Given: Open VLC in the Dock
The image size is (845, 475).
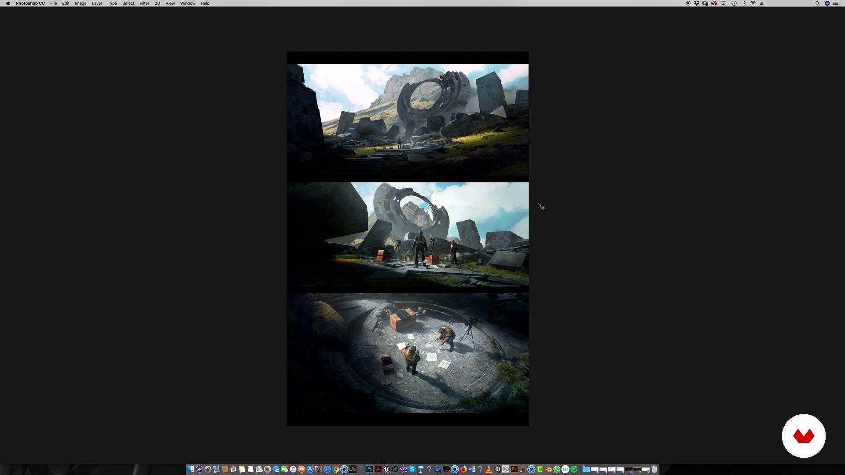Looking at the screenshot, I should pos(489,469).
